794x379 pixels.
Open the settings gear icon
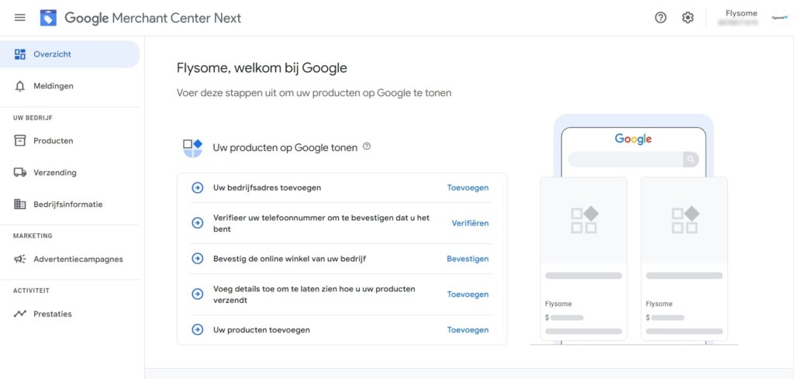click(688, 18)
